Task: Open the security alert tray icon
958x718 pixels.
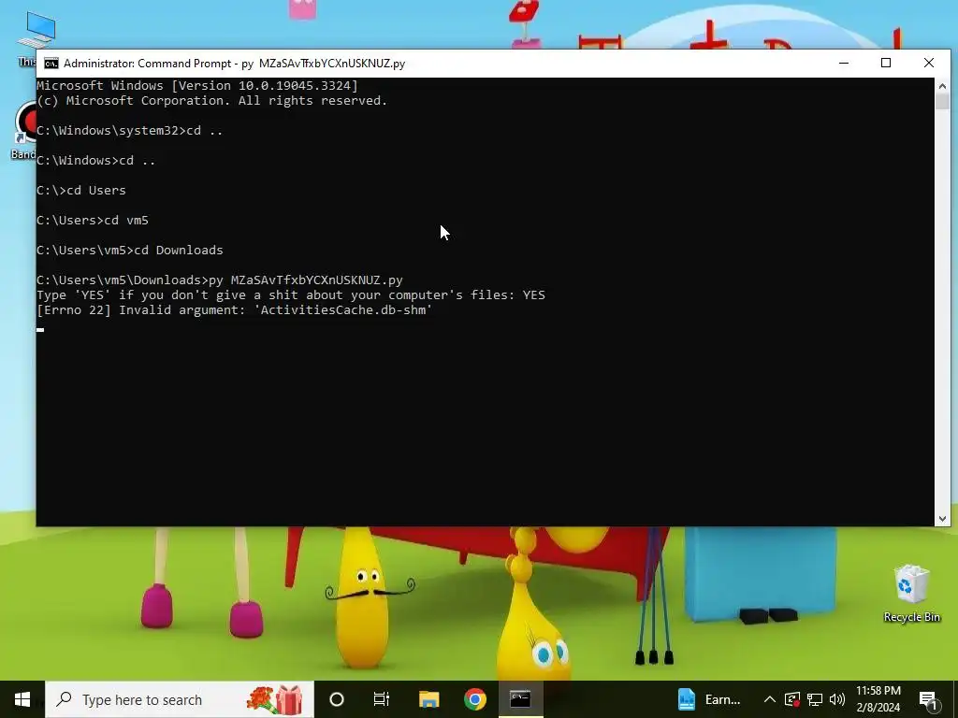Action: pyautogui.click(x=792, y=699)
